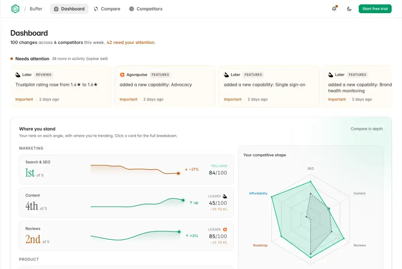Click the Reviews sparkline end dot

[x=179, y=231]
